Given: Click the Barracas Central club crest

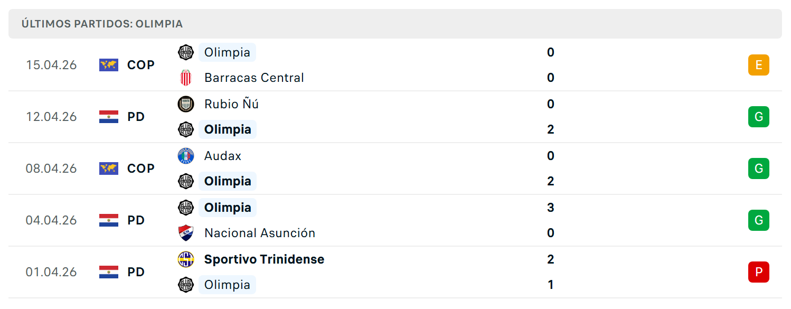Looking at the screenshot, I should [186, 78].
